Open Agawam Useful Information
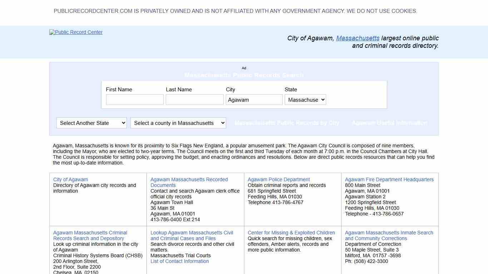Screen dimensions: 488x274 389,123
